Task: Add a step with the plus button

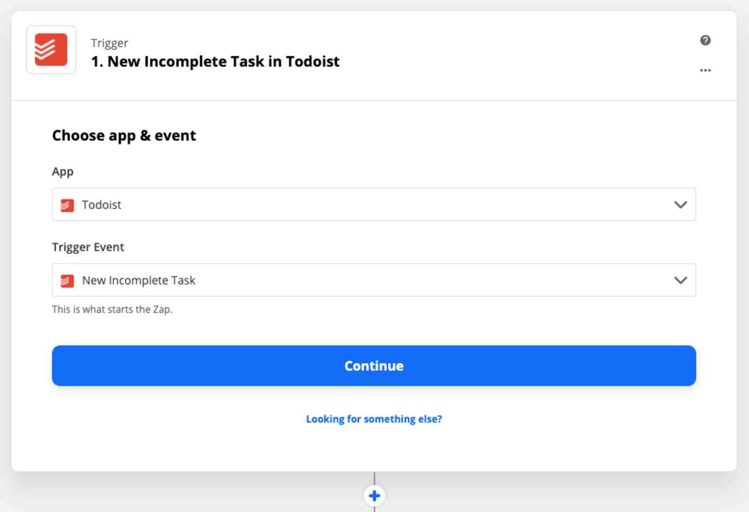Action: click(x=374, y=495)
